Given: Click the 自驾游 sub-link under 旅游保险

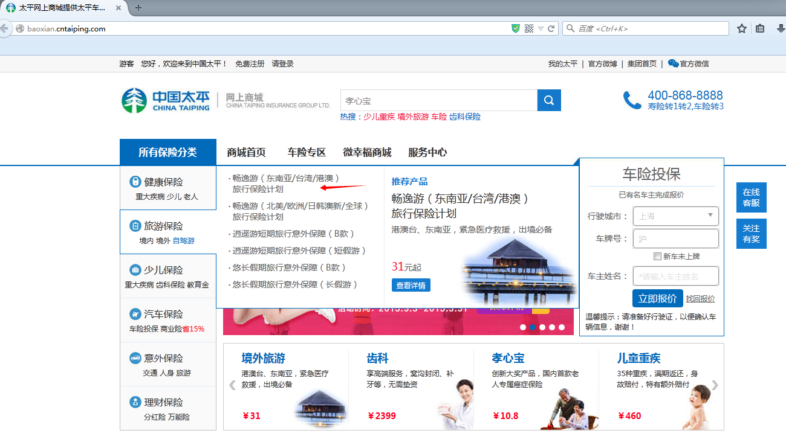Looking at the screenshot, I should pos(184,240).
